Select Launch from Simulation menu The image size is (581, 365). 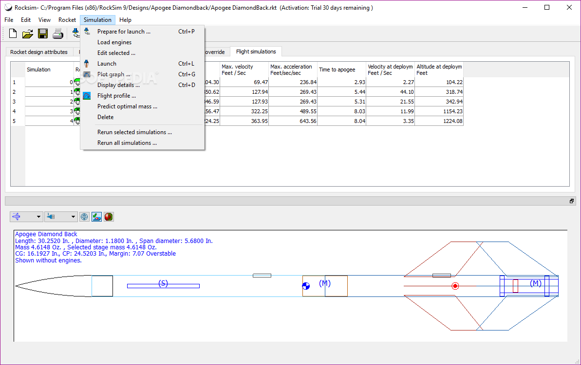[142, 64]
